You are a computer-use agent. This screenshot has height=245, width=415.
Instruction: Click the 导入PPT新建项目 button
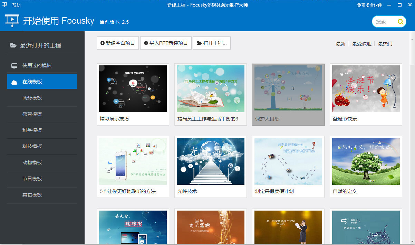click(x=166, y=43)
